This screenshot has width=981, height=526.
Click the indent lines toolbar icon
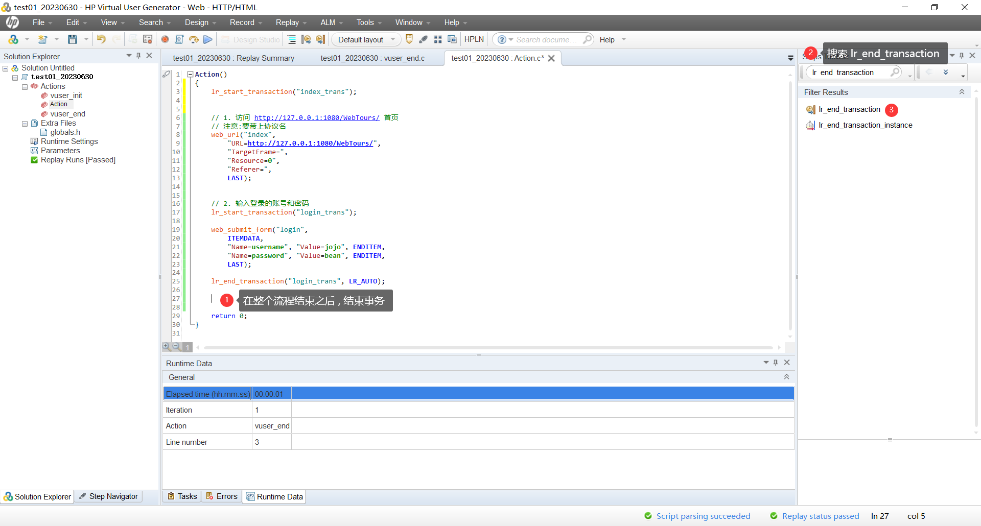(x=292, y=39)
